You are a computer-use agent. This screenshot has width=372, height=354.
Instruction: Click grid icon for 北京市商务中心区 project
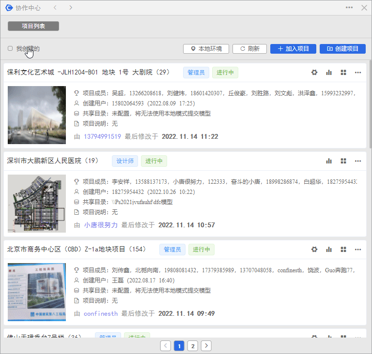tap(343, 250)
